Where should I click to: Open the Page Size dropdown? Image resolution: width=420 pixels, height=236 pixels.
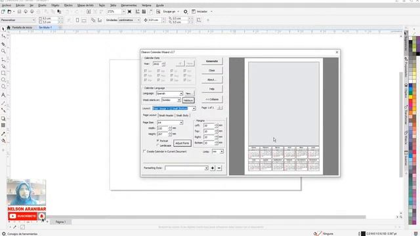click(x=181, y=123)
